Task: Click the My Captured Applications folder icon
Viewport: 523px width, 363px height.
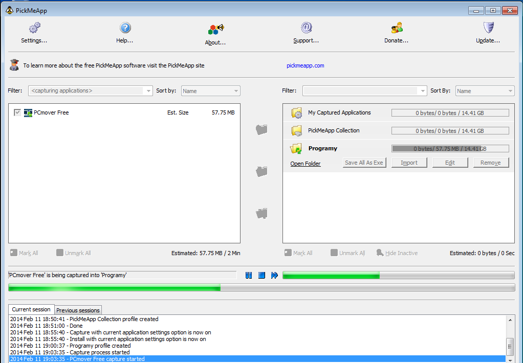Action: tap(296, 112)
